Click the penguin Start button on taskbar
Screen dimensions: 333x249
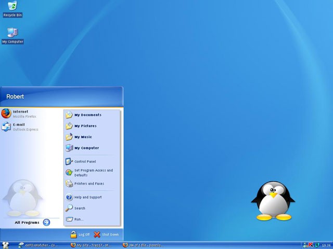[5, 245]
